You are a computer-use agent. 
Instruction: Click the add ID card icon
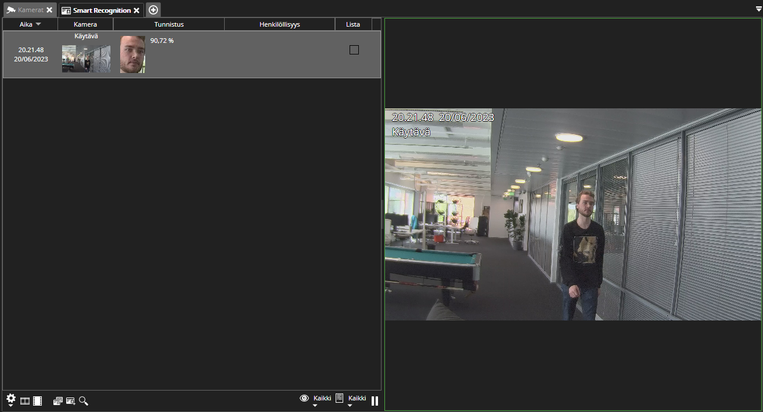pos(71,401)
